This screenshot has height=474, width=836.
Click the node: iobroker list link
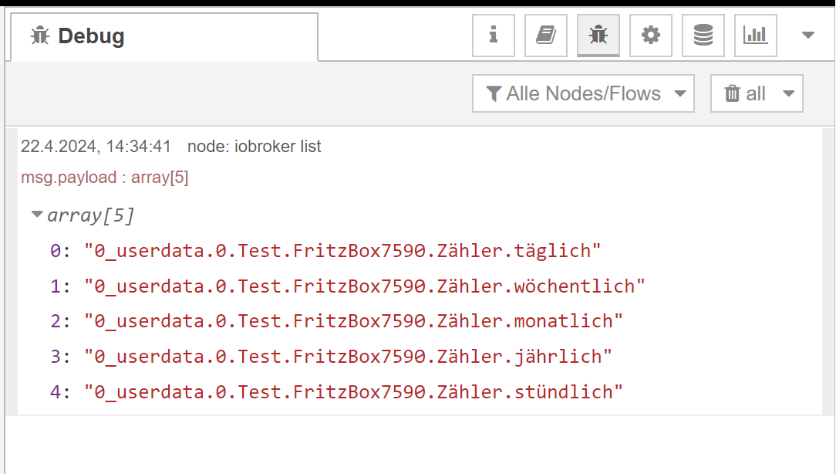pos(255,146)
